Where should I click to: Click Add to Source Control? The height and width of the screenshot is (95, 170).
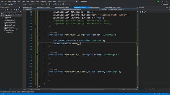[x=161, y=94]
